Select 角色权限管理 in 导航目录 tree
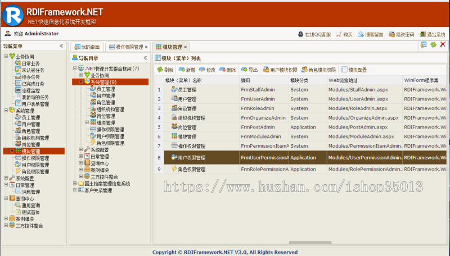Screen dimensions: 450x256 tap(110, 143)
